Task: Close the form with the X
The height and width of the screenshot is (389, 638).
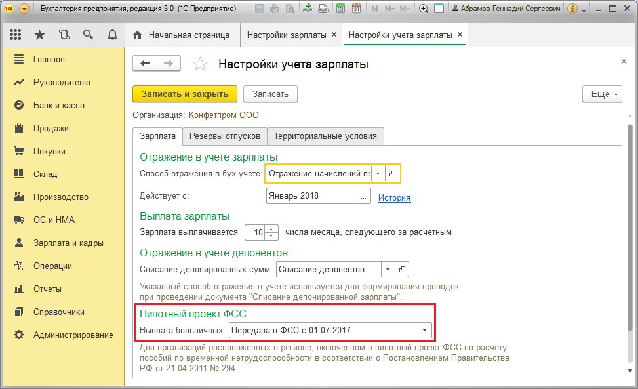Action: pos(624,62)
